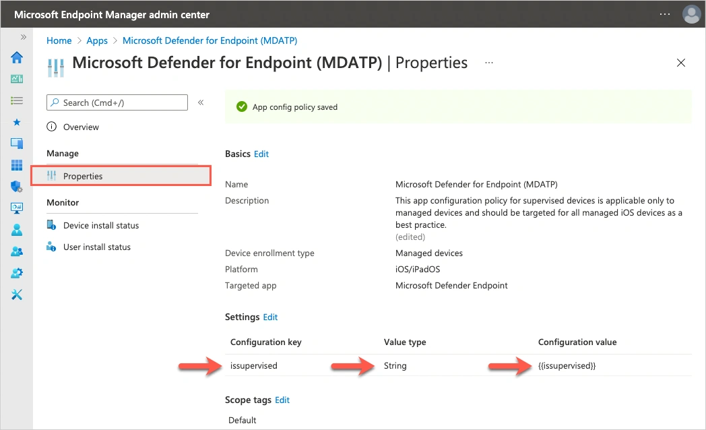Image resolution: width=706 pixels, height=430 pixels.
Task: Open the ellipsis menu beside Properties title
Action: click(x=489, y=63)
